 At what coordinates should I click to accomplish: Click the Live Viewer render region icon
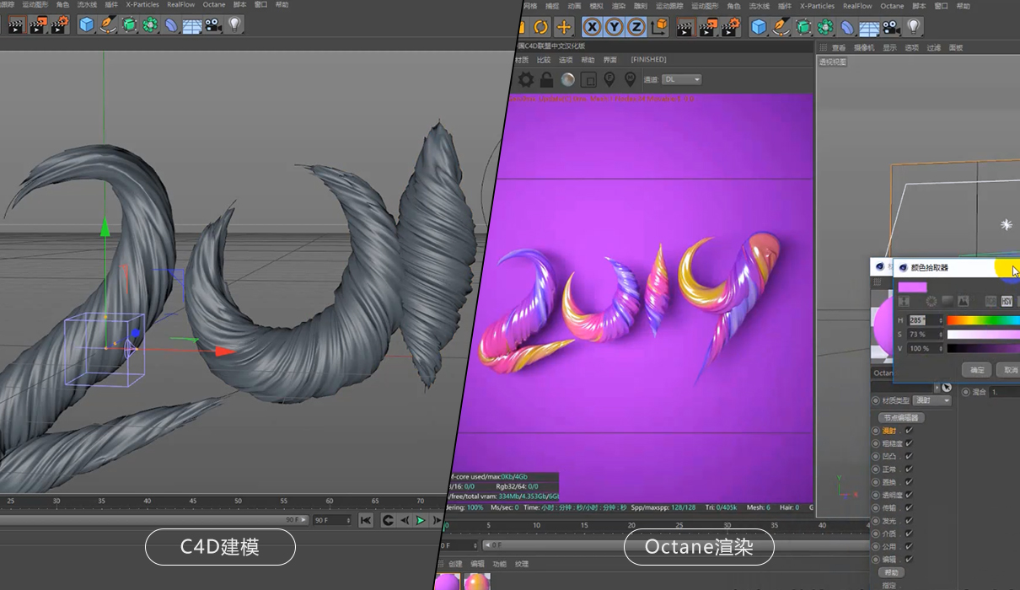(x=588, y=79)
